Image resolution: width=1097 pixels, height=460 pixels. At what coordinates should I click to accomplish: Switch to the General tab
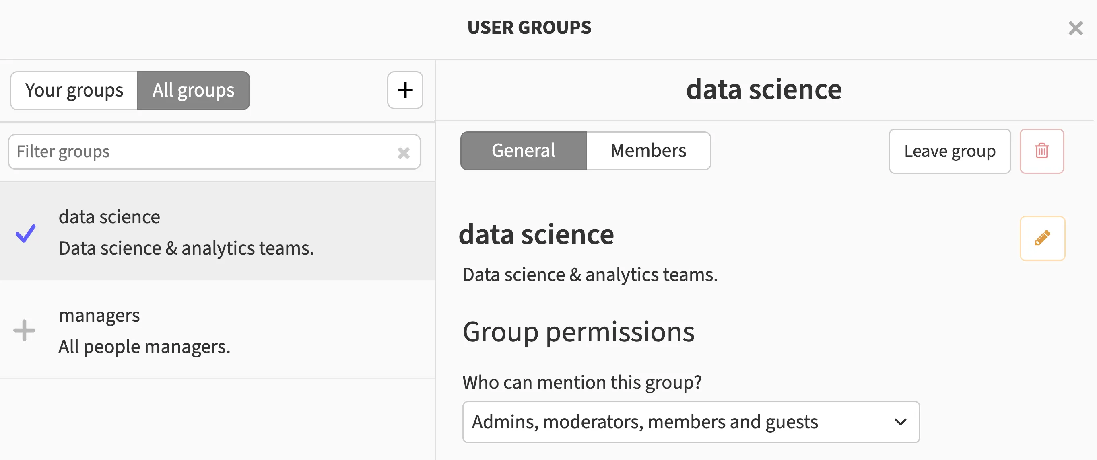click(x=523, y=151)
